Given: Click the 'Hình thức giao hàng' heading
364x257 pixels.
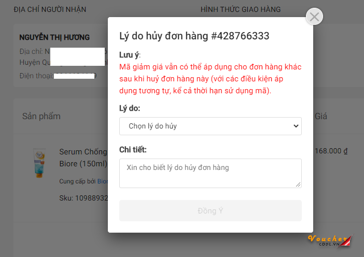Looking at the screenshot, I should 241,9.
